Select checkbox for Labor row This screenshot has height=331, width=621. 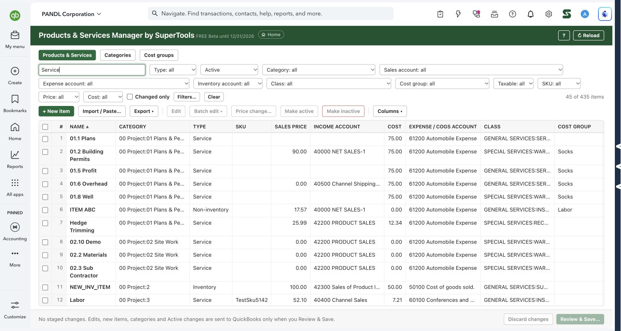tap(45, 300)
